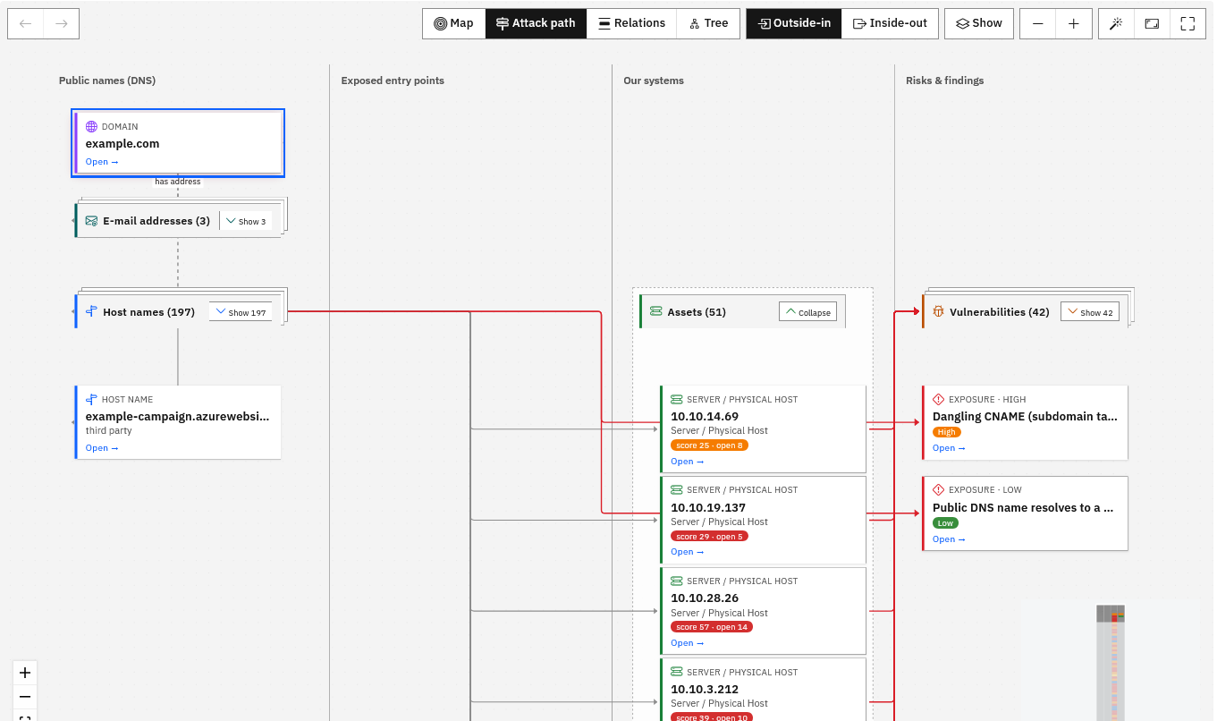
Task: Click server icon on 10.10.14.69 card
Action: coord(677,400)
